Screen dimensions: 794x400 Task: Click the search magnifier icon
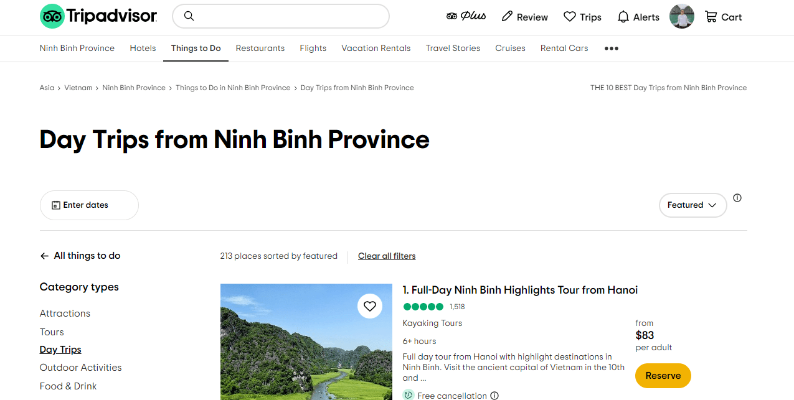[189, 16]
